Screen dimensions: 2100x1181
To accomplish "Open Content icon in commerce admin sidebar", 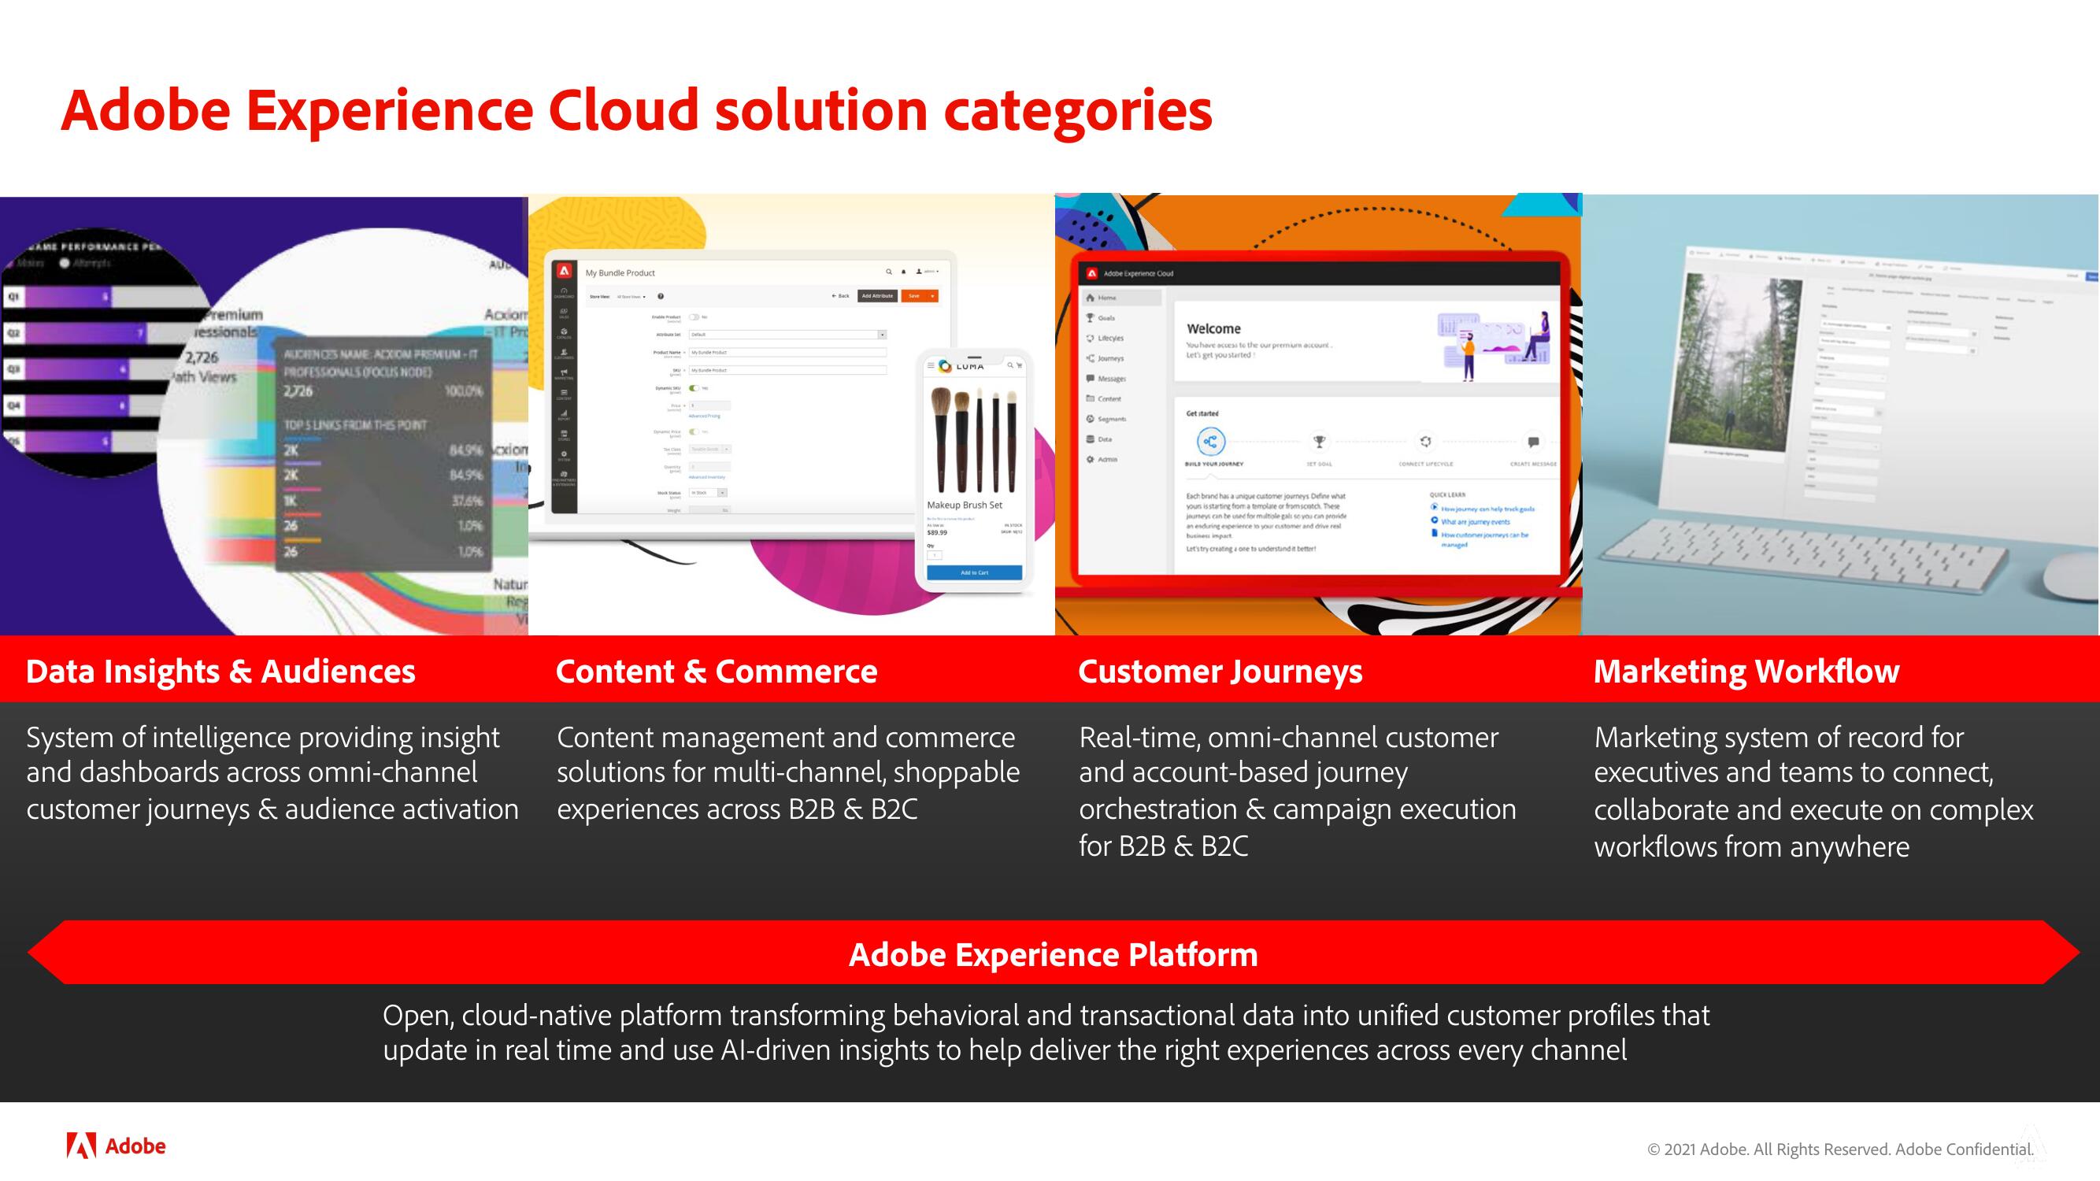I will tap(564, 394).
